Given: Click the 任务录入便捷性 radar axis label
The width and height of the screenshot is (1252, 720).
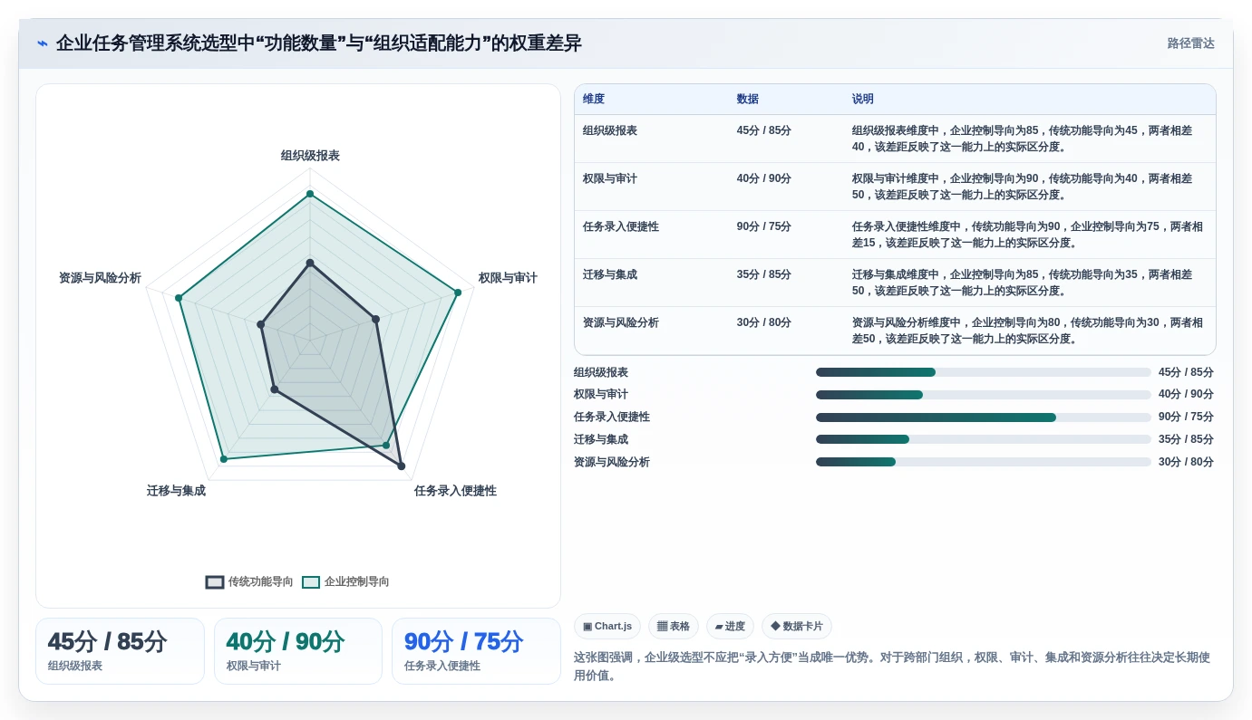Looking at the screenshot, I should pos(455,491).
